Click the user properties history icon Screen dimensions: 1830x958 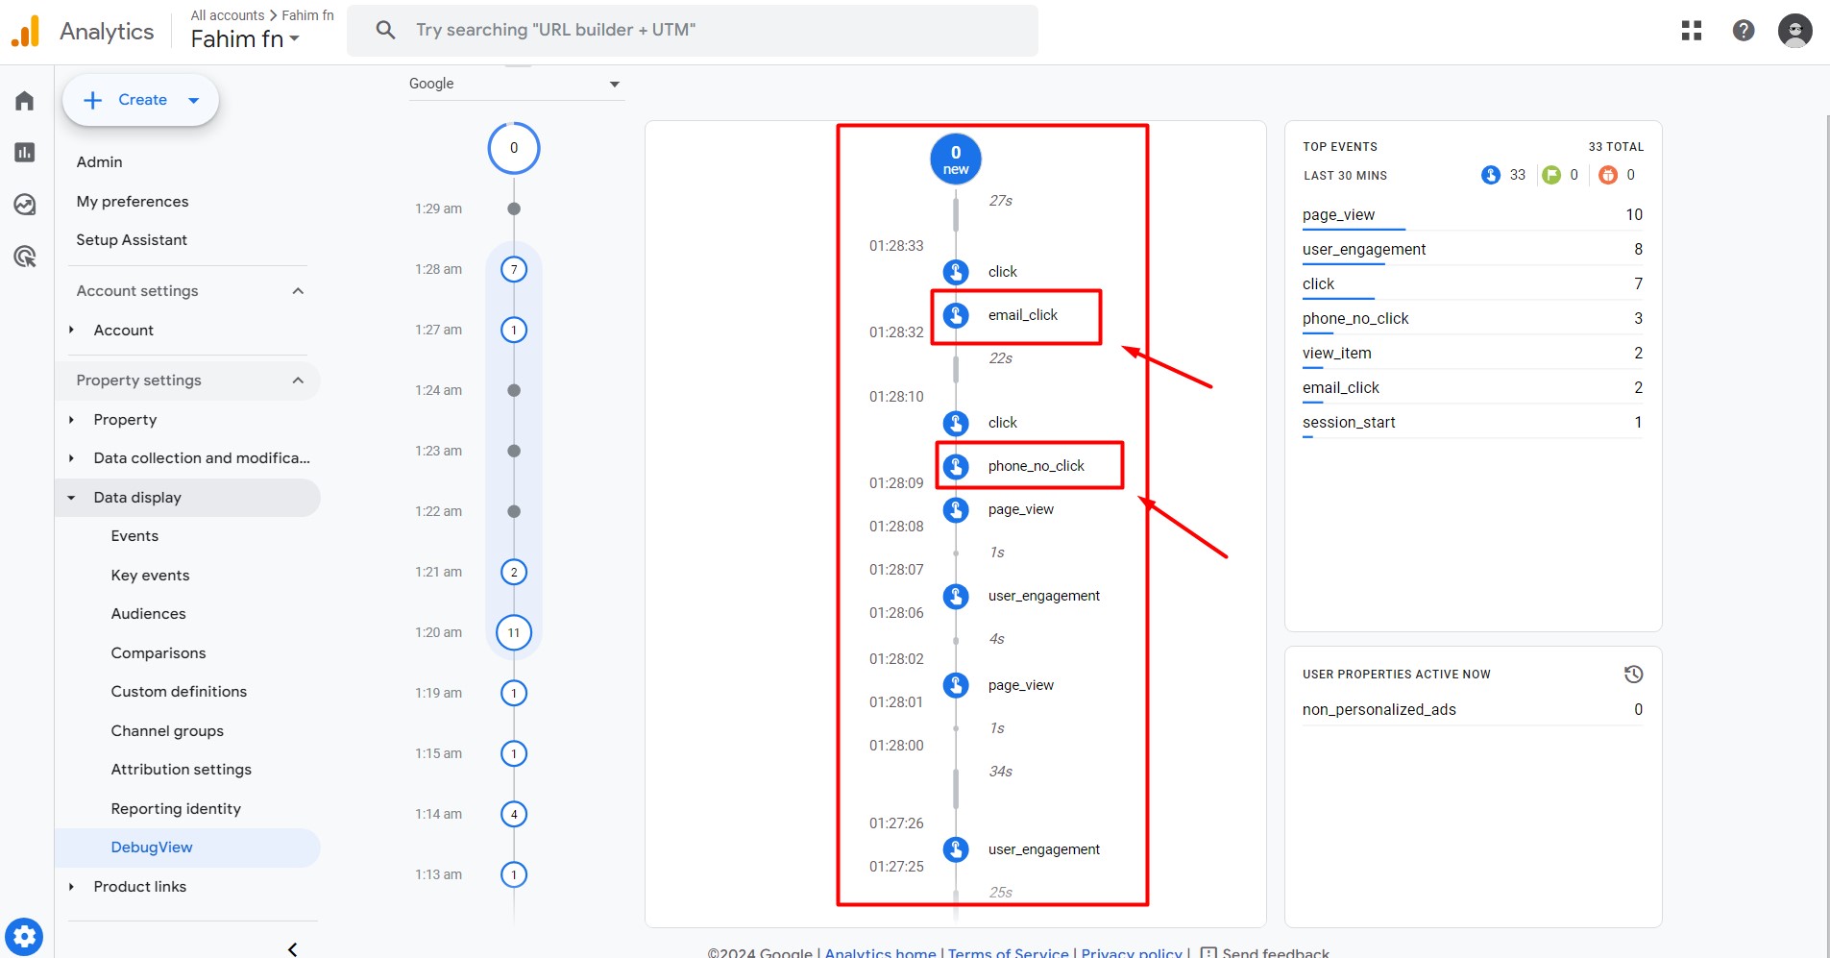tap(1633, 675)
